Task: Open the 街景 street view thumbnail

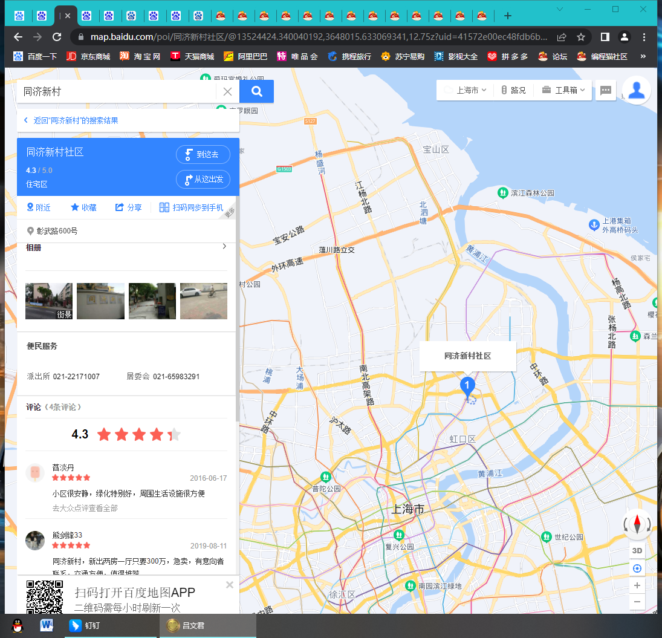Action: 49,301
